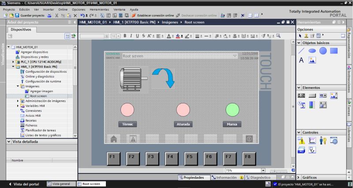Image resolution: width=353 pixels, height=188 pixels.
Task: Open the Herramientas menu
Action: coord(99,9)
